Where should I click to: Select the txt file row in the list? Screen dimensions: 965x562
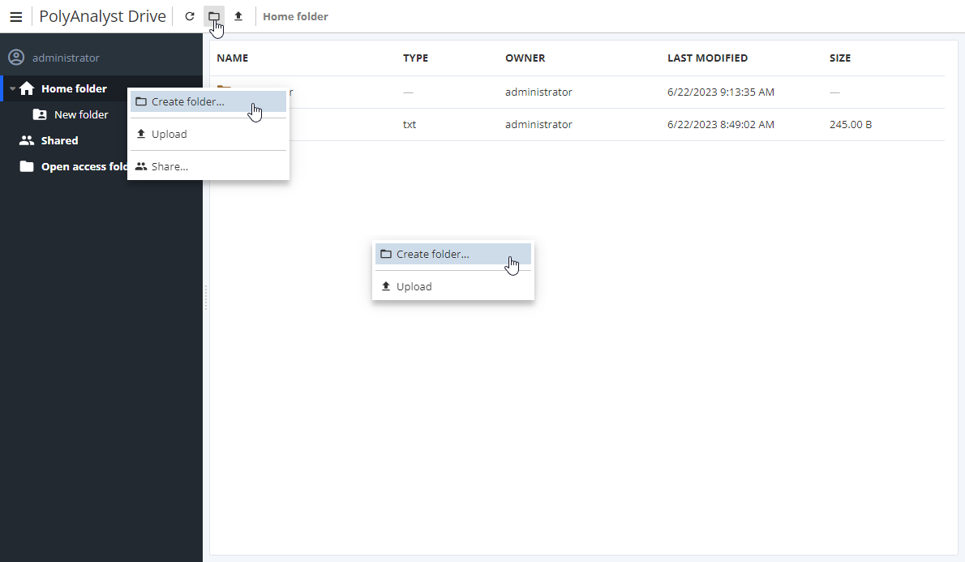[x=568, y=124]
